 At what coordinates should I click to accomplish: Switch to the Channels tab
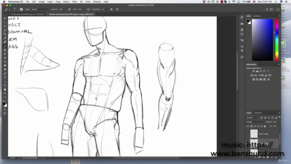[258, 113]
